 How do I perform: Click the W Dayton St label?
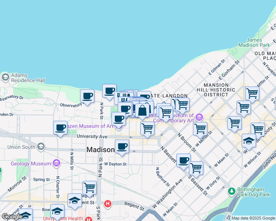tap(115, 164)
